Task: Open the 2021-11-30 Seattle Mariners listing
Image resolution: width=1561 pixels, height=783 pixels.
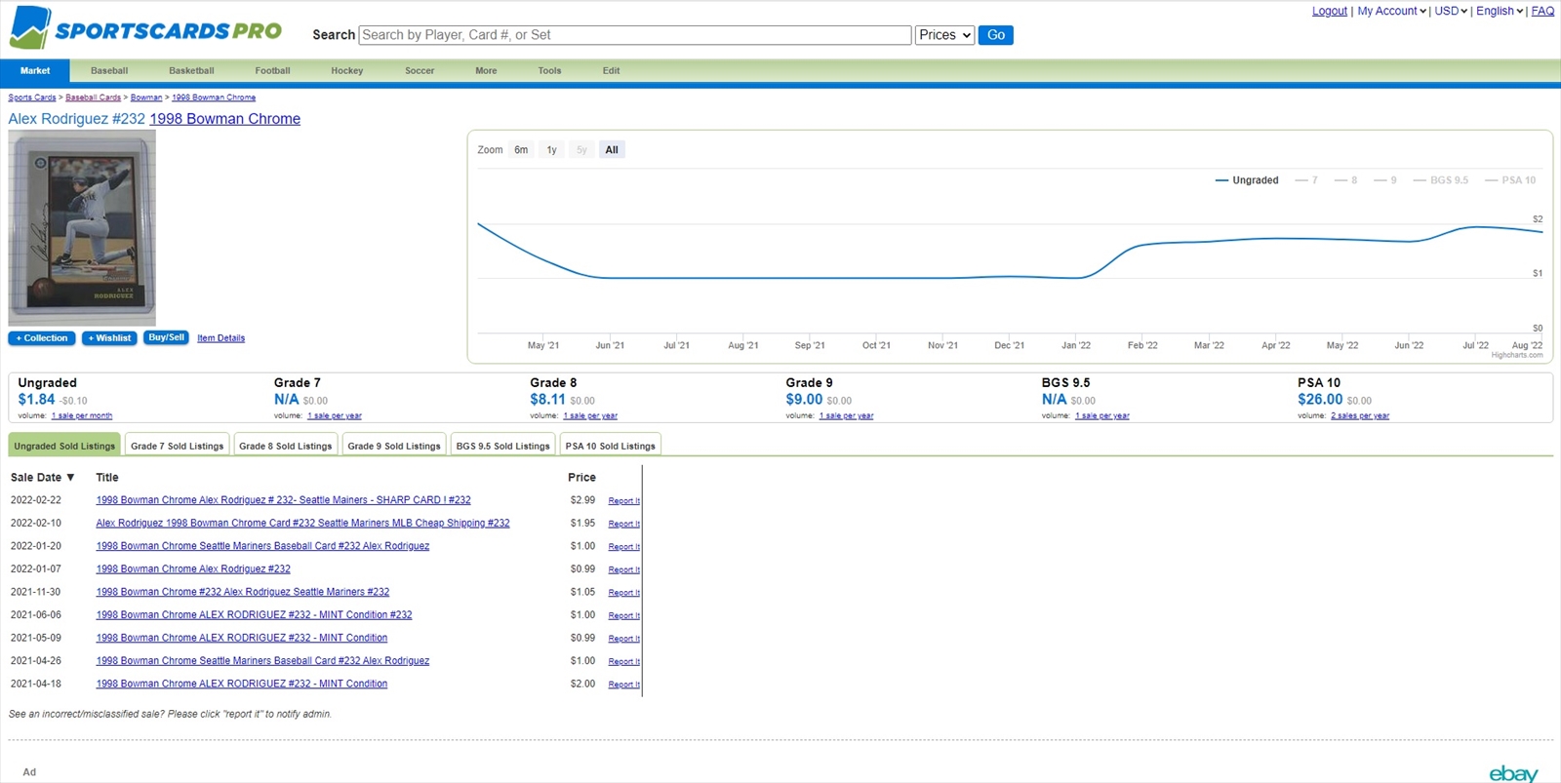Action: pyautogui.click(x=243, y=592)
